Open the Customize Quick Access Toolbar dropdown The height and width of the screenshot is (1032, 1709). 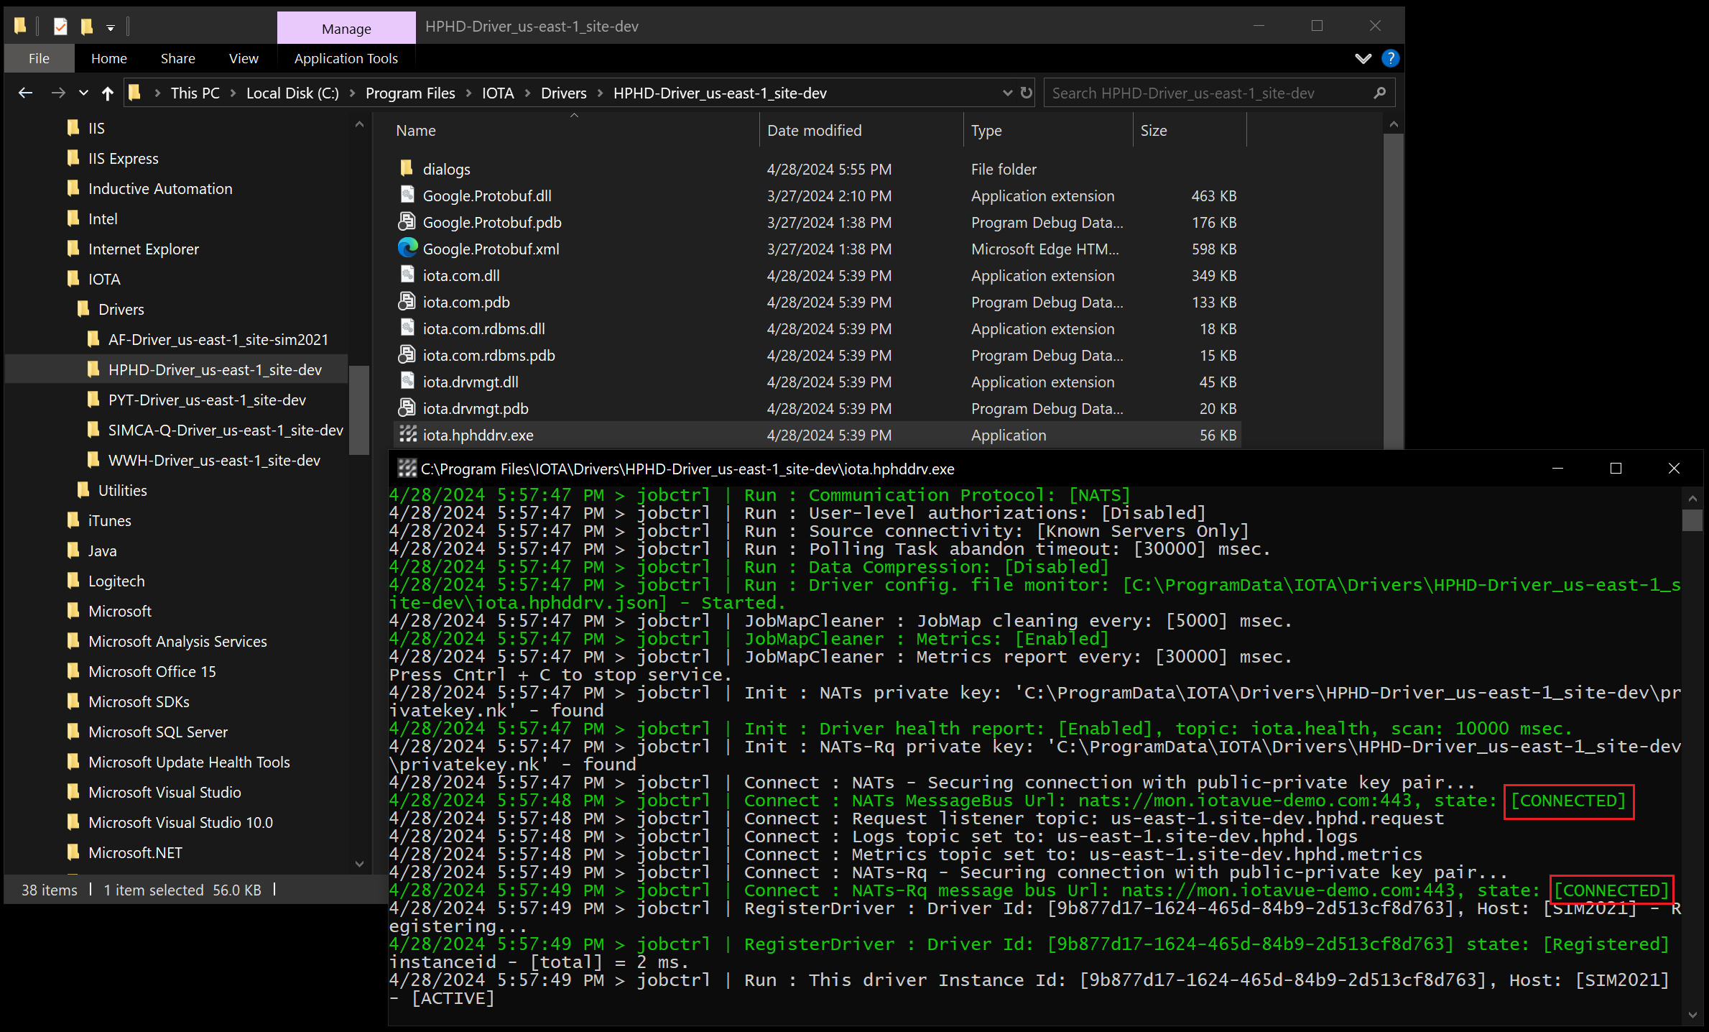click(111, 28)
